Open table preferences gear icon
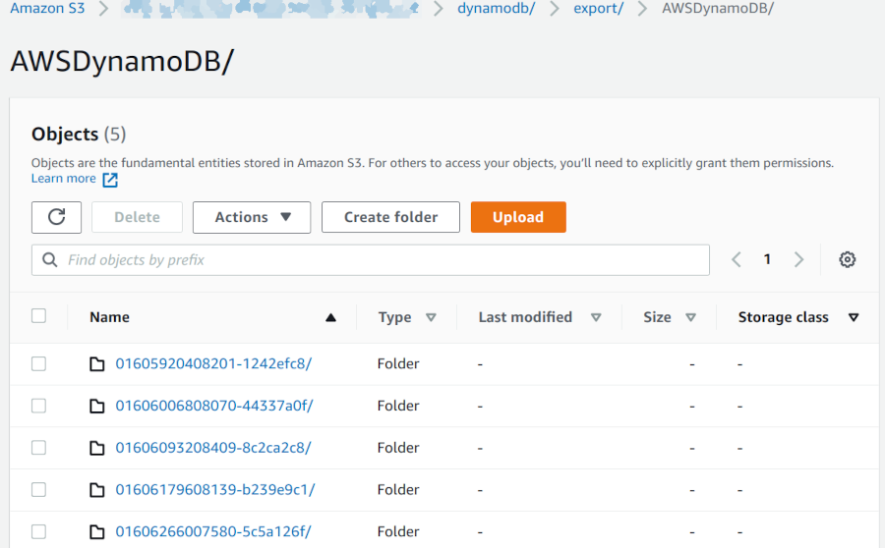885x548 pixels. 847,259
